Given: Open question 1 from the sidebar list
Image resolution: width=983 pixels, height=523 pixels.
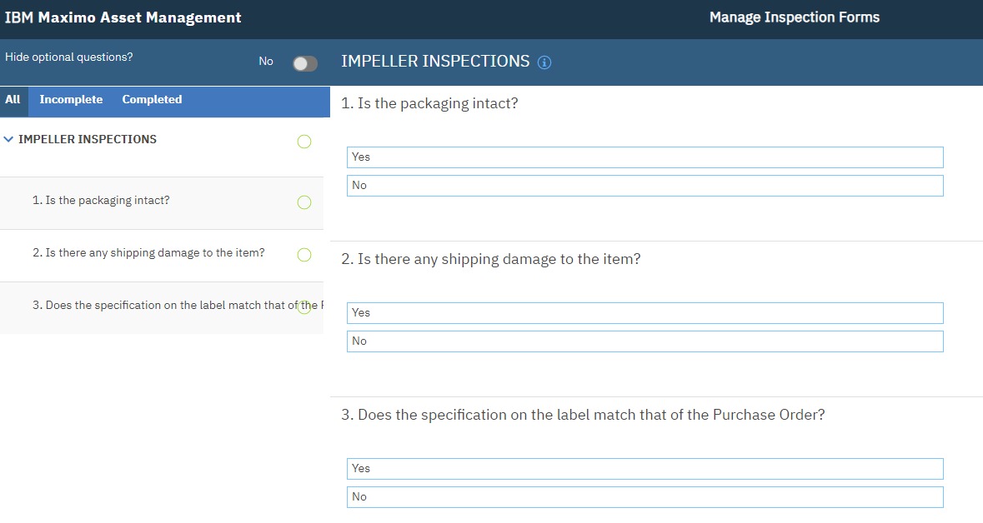Looking at the screenshot, I should 101,200.
